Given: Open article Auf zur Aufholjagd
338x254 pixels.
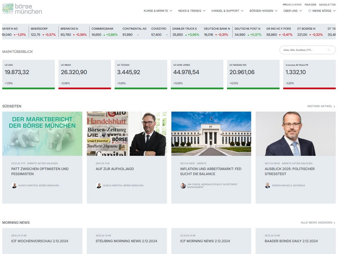Looking at the screenshot, I should click(115, 169).
